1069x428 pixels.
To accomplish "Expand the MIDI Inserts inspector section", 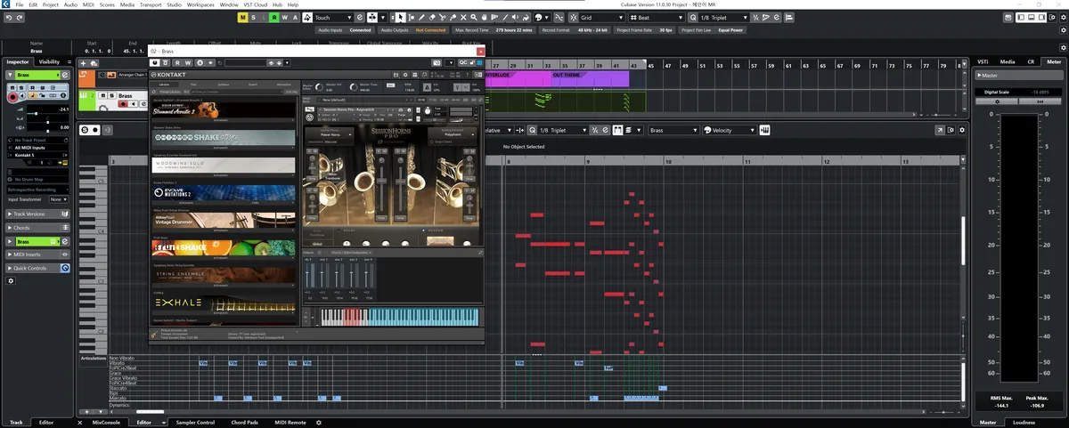I will point(37,254).
